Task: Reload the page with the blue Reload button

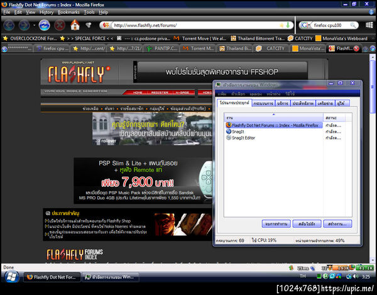Action: [x=45, y=25]
